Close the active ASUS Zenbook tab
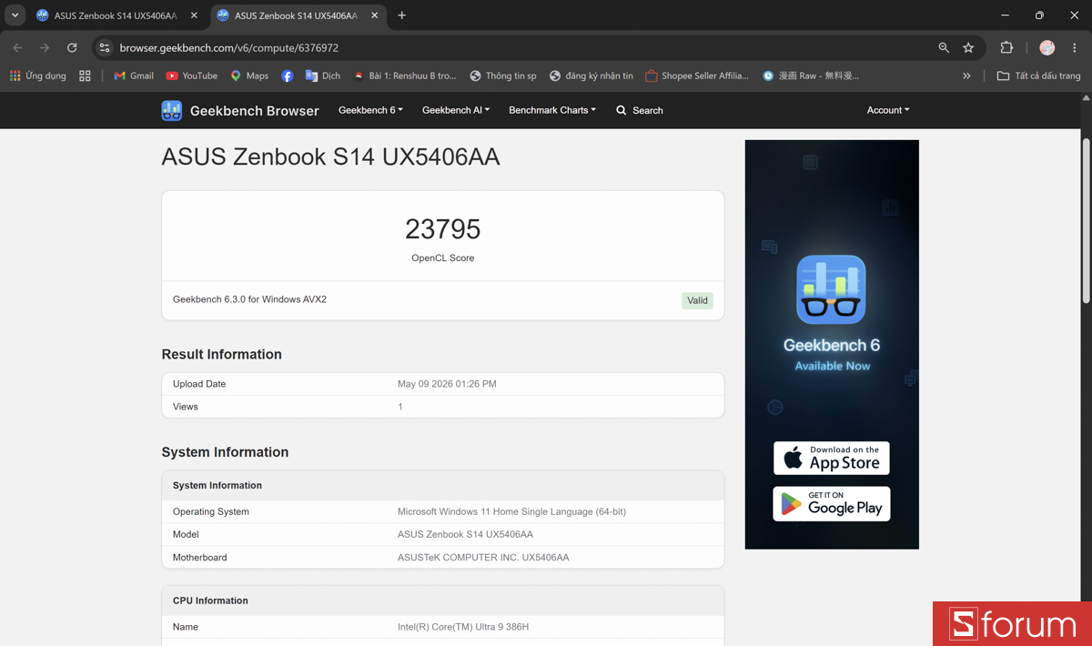Screen dimensions: 1092x646 (x=374, y=15)
